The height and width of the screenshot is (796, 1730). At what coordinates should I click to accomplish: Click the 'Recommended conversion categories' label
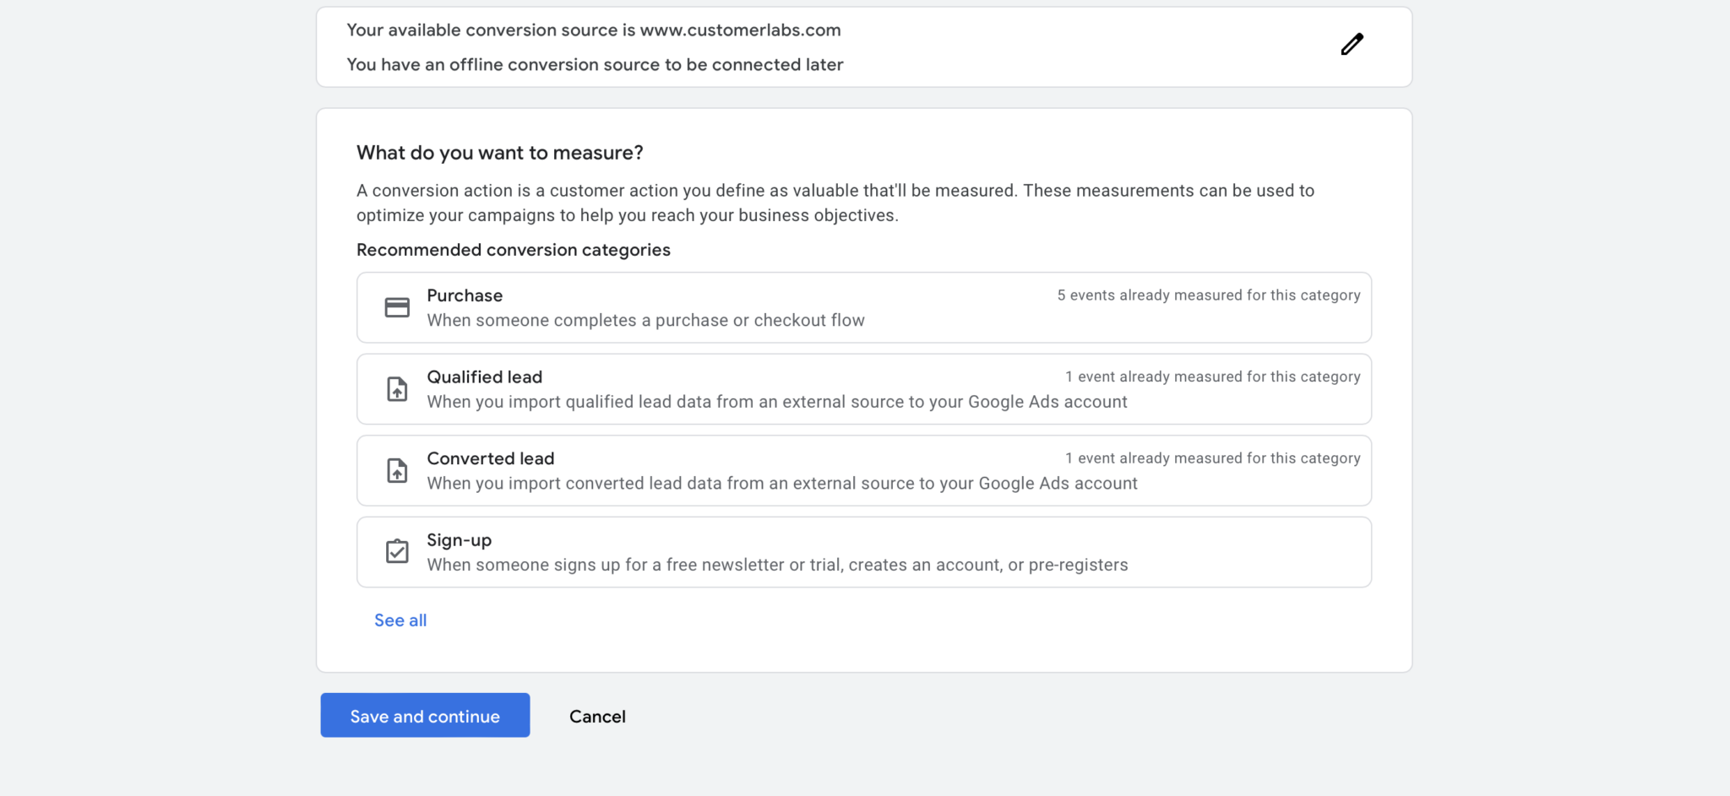[513, 250]
